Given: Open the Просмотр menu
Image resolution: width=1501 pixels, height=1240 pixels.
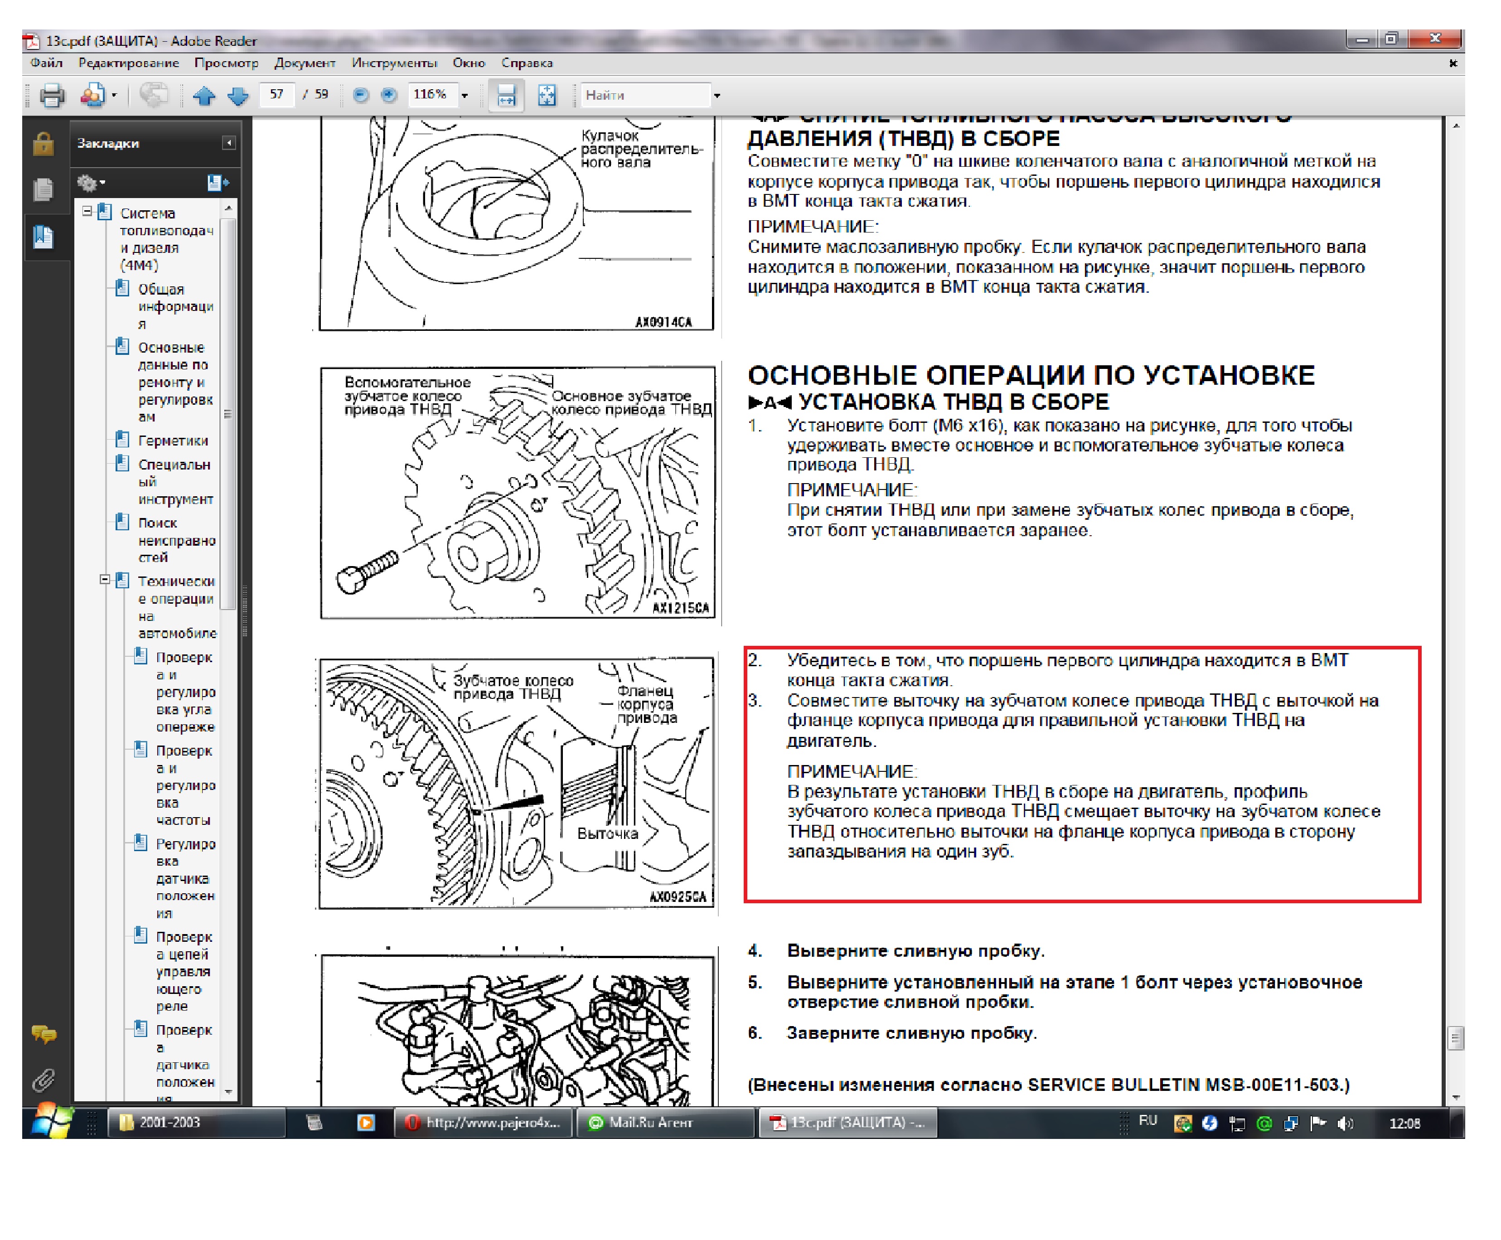Looking at the screenshot, I should click(x=226, y=63).
